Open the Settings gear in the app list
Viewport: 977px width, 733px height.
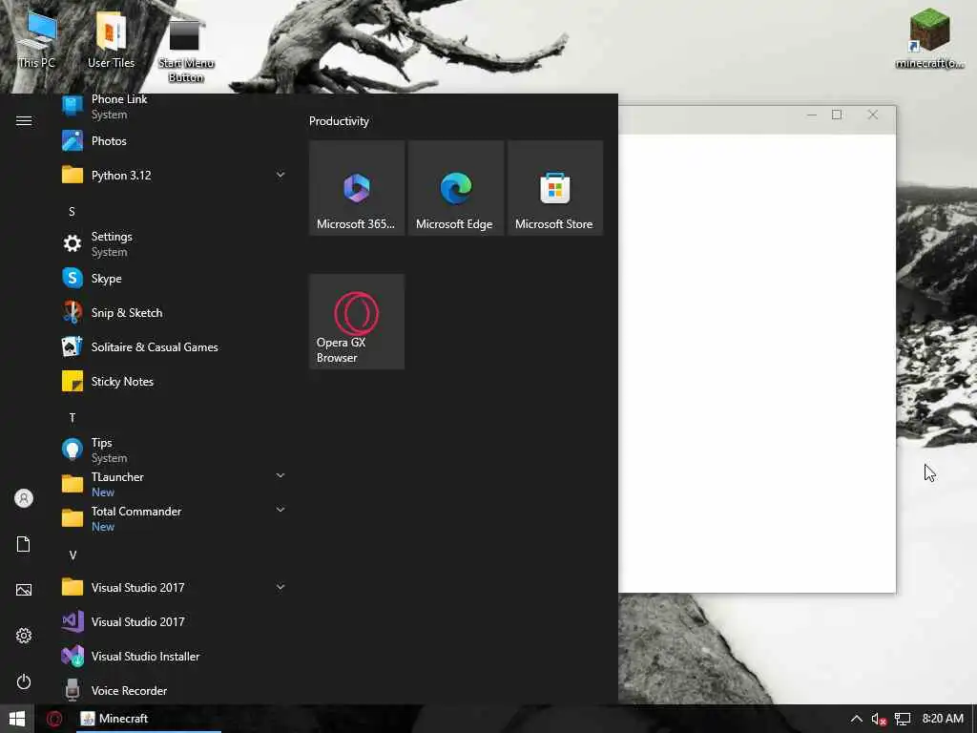coord(73,243)
